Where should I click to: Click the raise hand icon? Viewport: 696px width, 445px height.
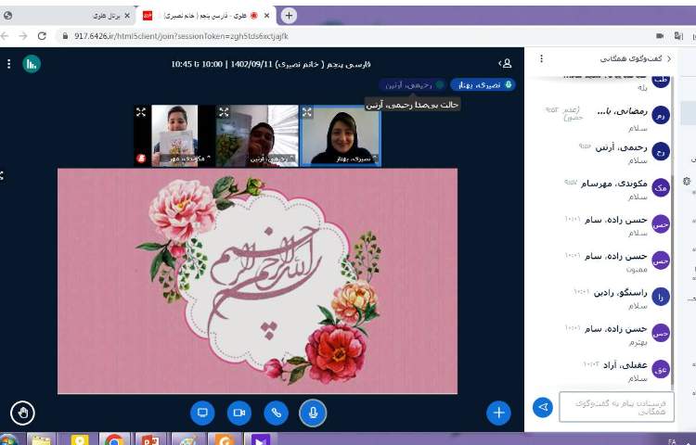coord(23,413)
